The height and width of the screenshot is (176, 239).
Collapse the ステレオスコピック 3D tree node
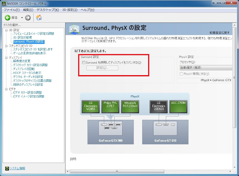[6, 46]
